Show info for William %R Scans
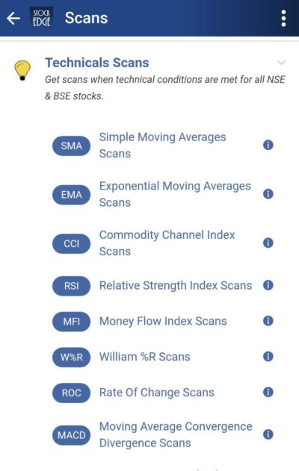The width and height of the screenshot is (299, 471). [268, 357]
